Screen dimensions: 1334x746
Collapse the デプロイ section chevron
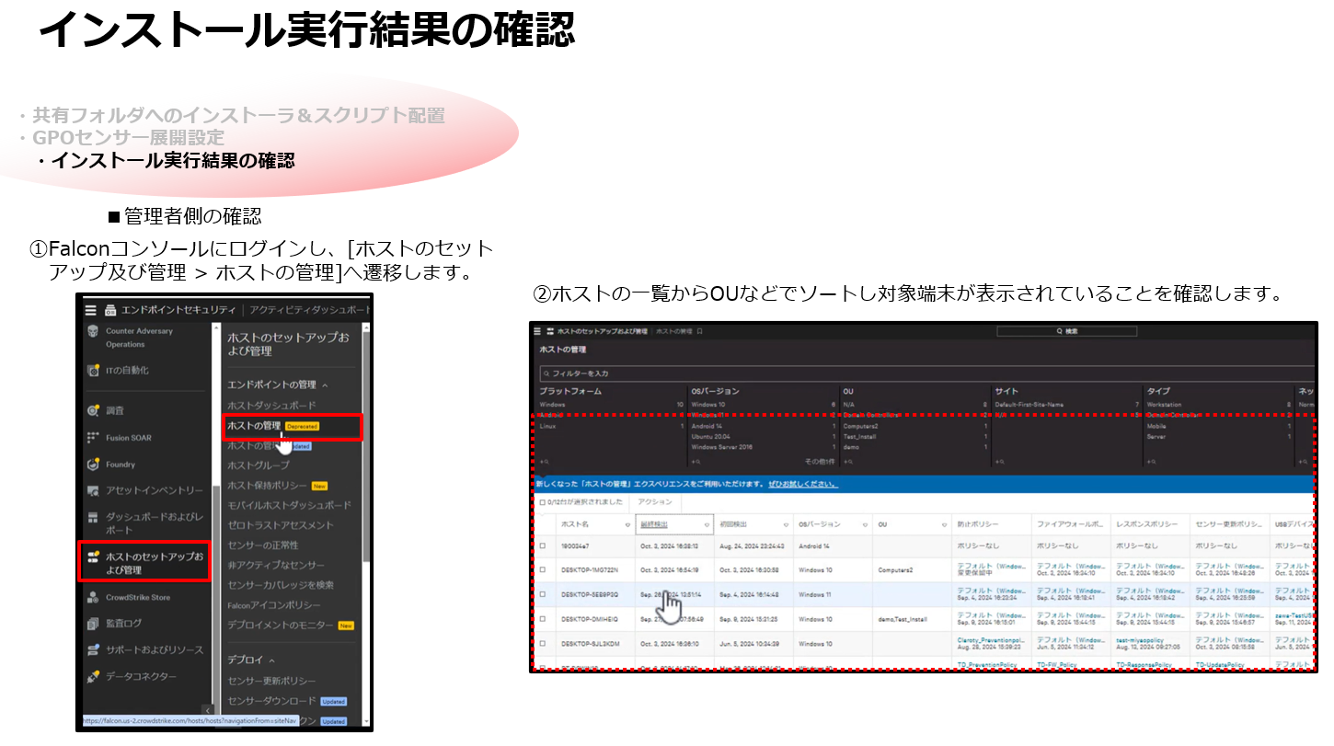[272, 660]
